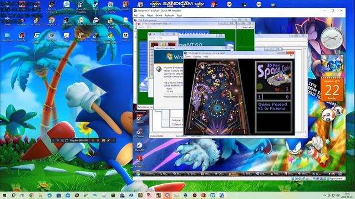355x199 pixels.
Task: Click the pencil draw icon on Bandicam bar
Action: (x=109, y=140)
